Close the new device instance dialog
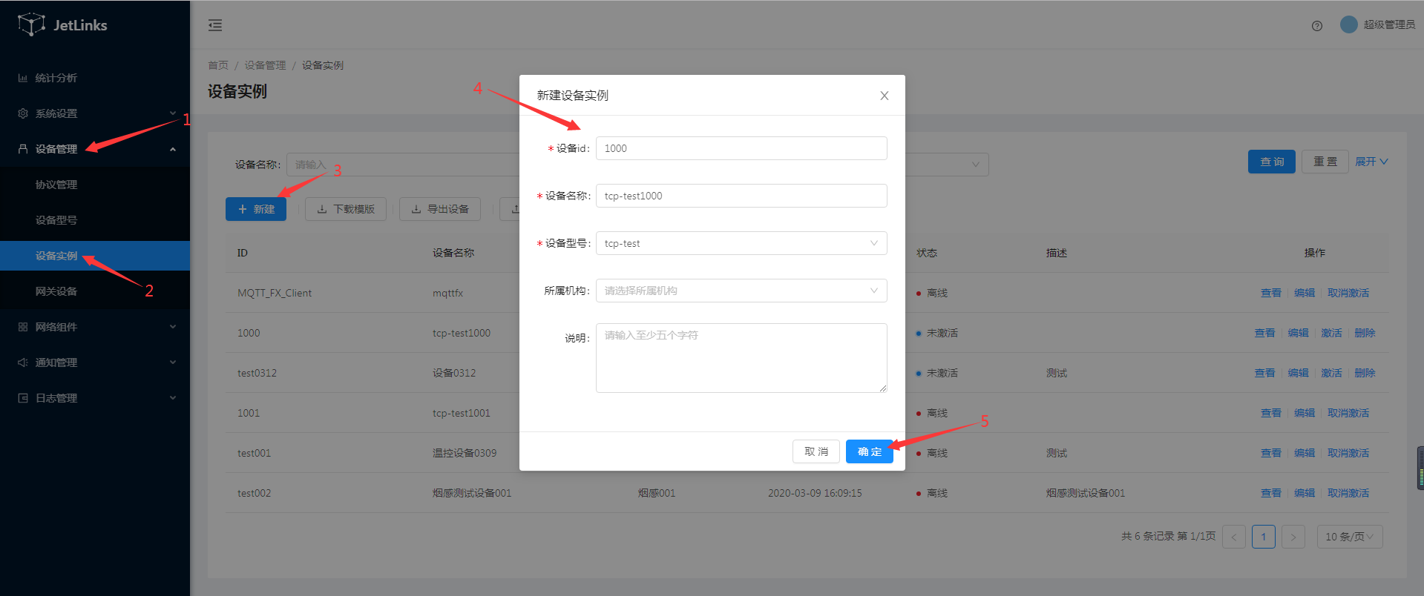This screenshot has width=1424, height=596. tap(884, 96)
